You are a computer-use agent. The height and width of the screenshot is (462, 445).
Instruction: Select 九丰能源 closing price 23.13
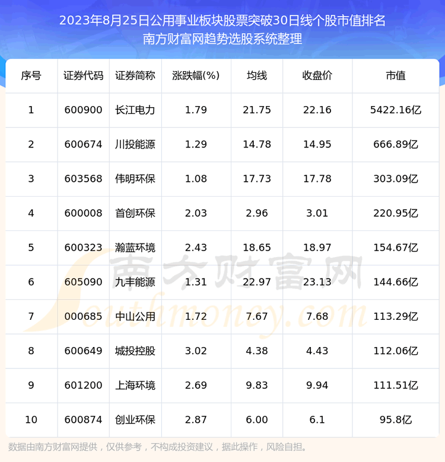(x=317, y=282)
